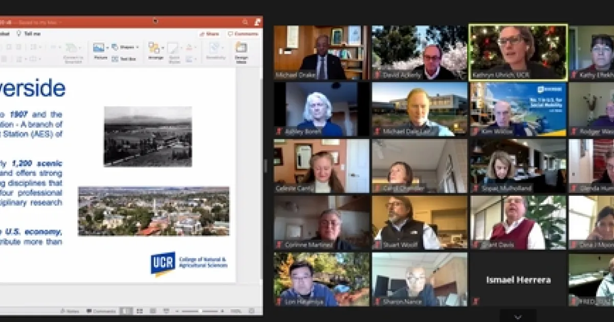Screen dimensions: 614x322
Task: Switch to Reading view icon
Action: click(152, 311)
